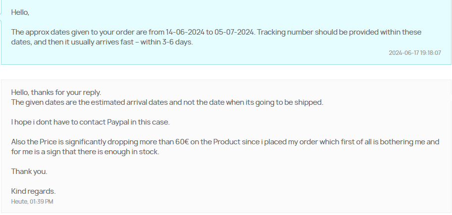Screen dimensions: 452x215
Task: Click the 2024-06-17 19:18:07 timestamp
Action: (x=414, y=53)
